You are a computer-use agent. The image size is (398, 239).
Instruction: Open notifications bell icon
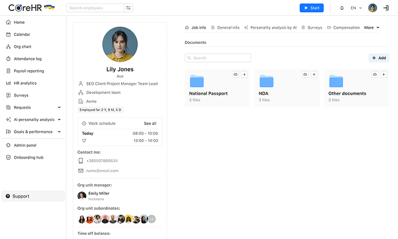342,8
